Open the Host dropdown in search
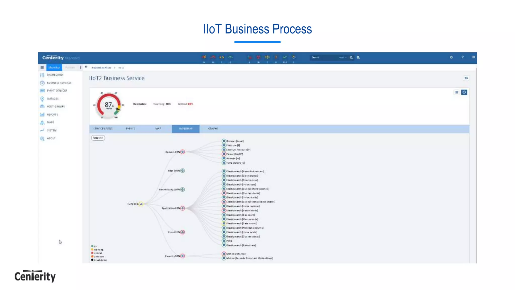The width and height of the screenshot is (515, 290). coord(342,58)
